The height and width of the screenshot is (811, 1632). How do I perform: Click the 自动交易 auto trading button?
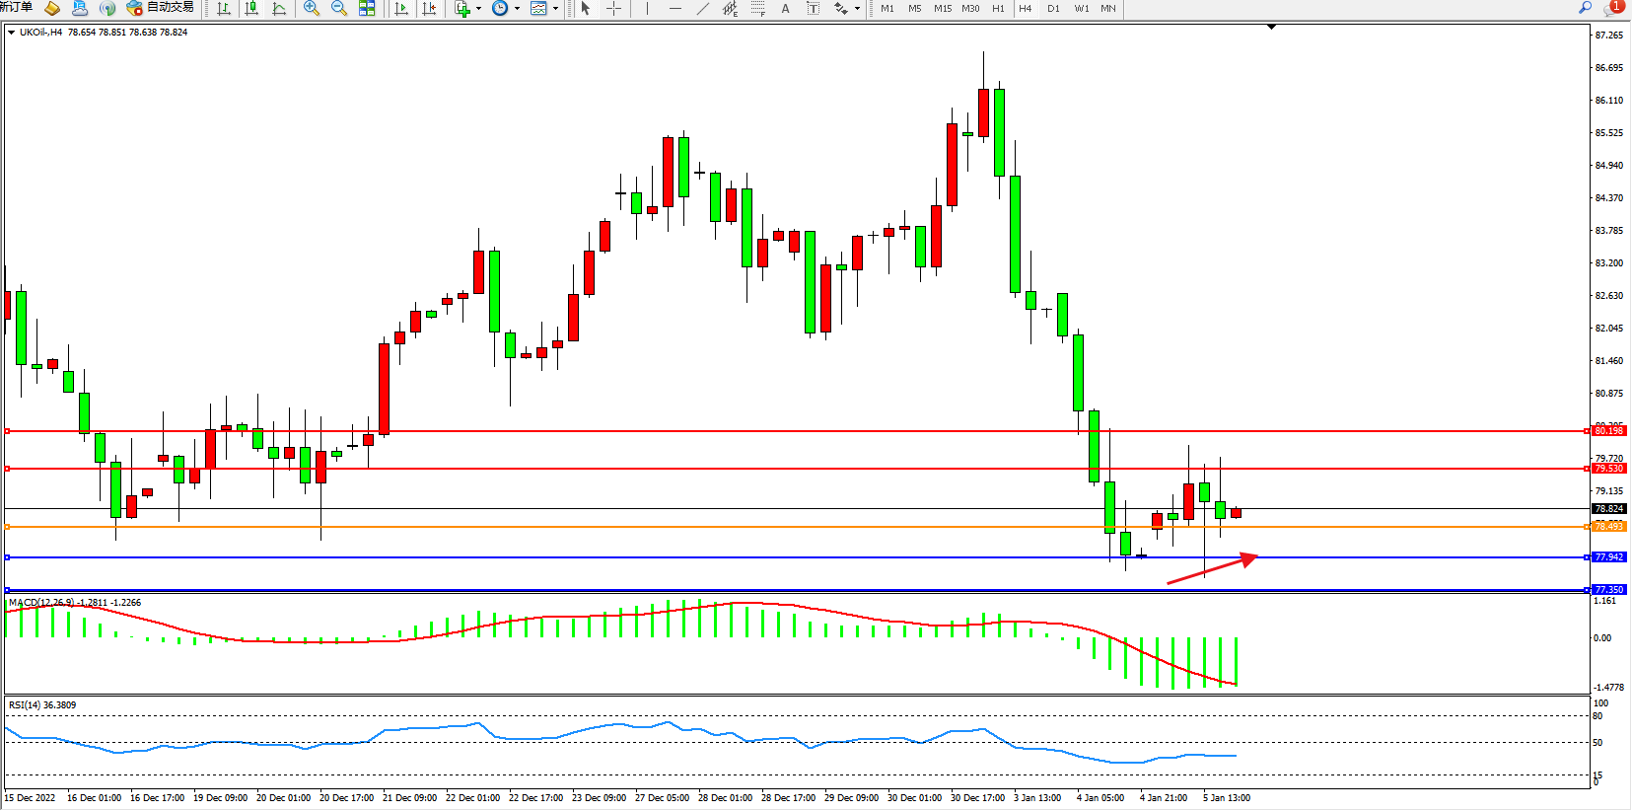tap(160, 8)
